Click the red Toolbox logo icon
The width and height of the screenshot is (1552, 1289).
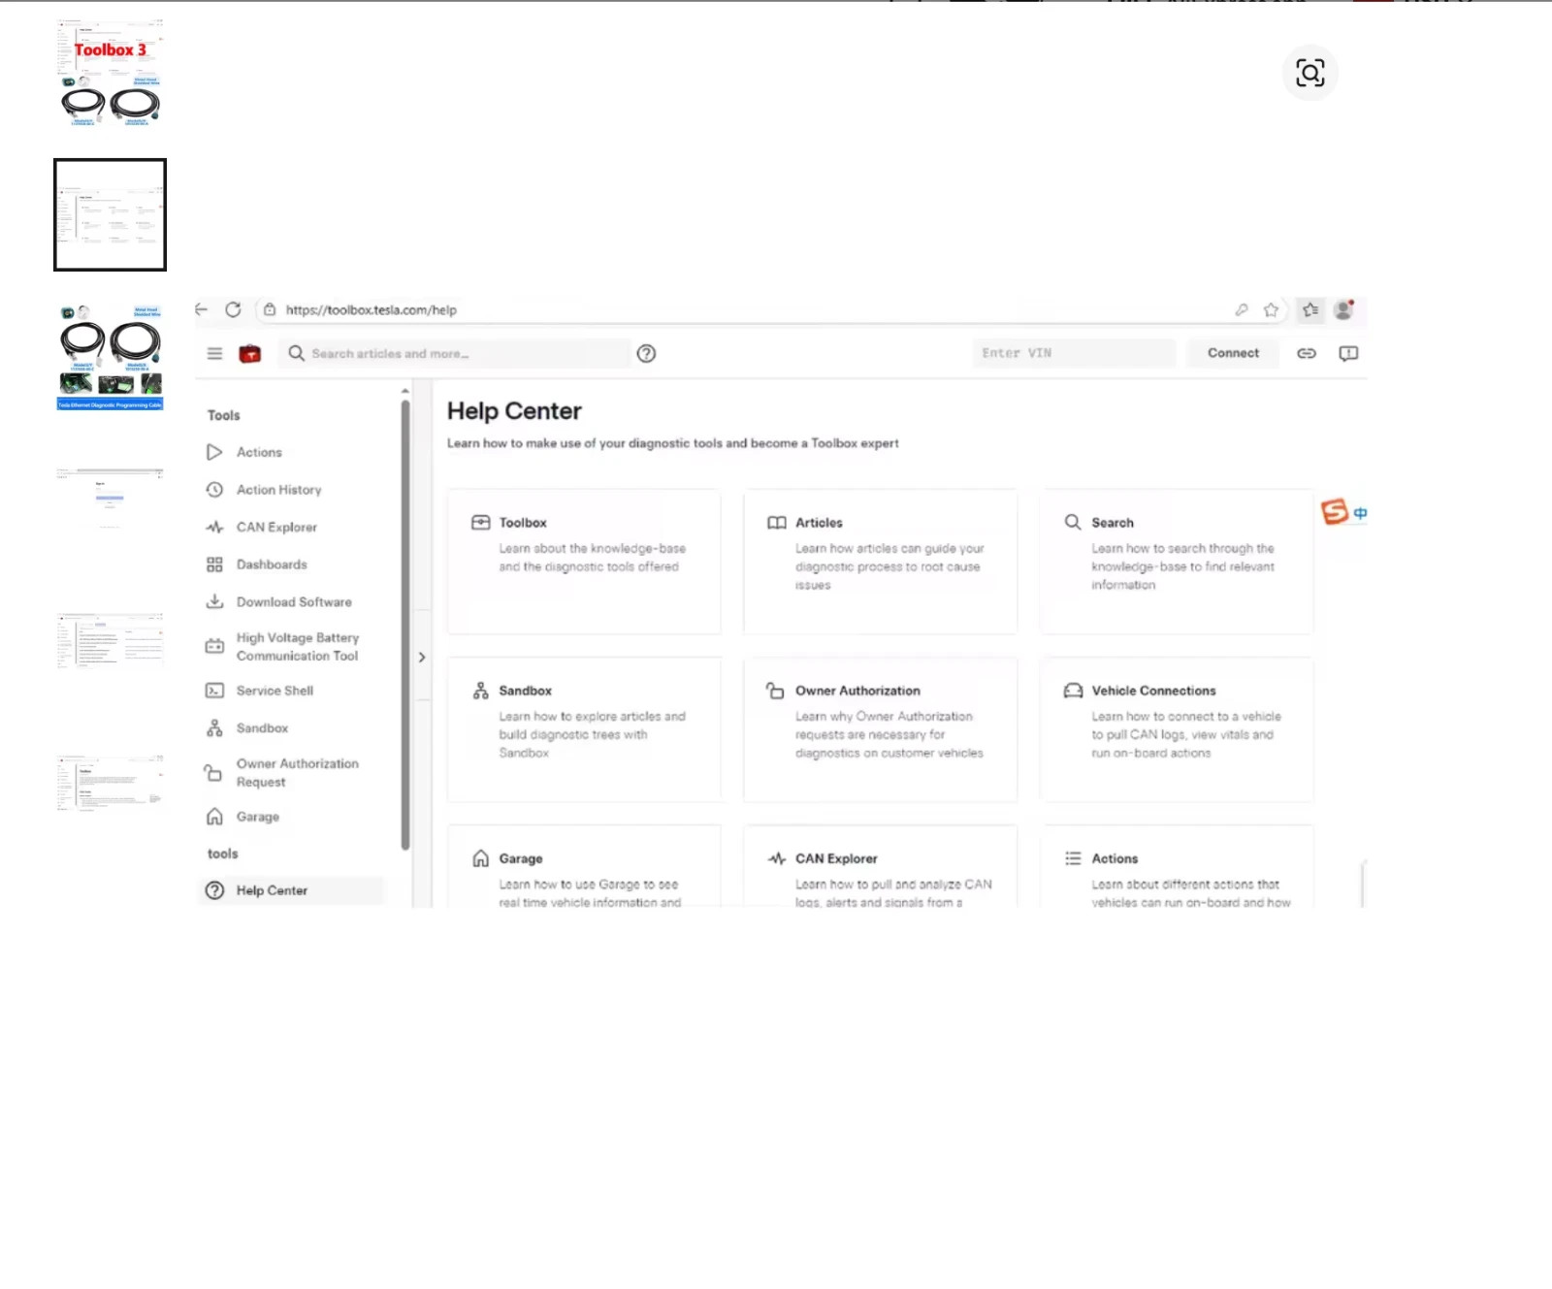[x=250, y=354]
